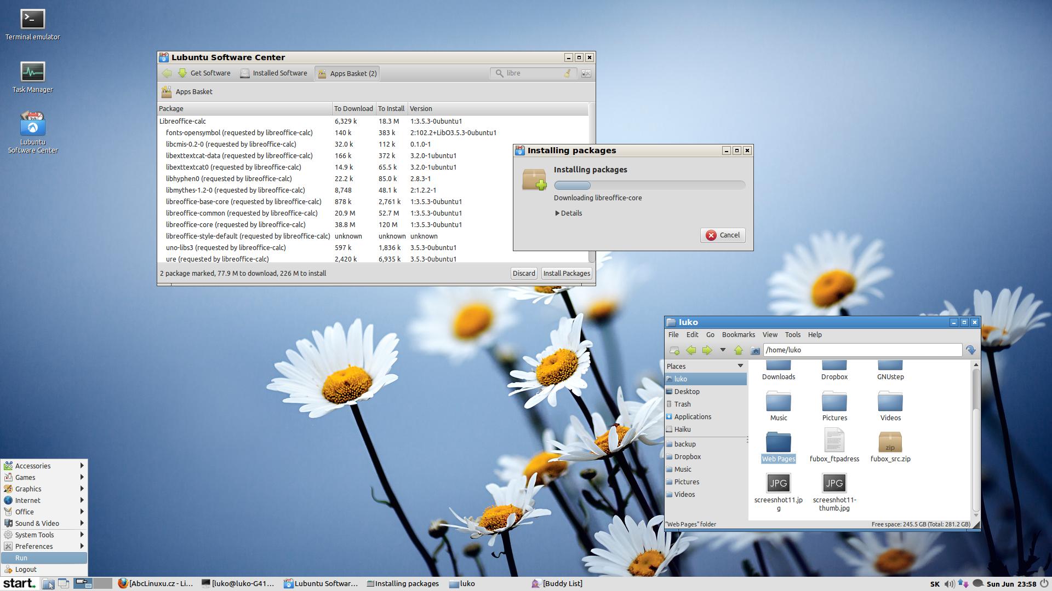The image size is (1052, 591).
Task: Click the Discard button in Apps Basket
Action: (523, 274)
